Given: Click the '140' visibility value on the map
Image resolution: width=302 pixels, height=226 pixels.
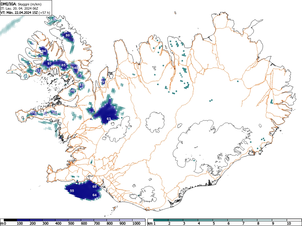Looking at the screenshot, I should pos(75,68).
